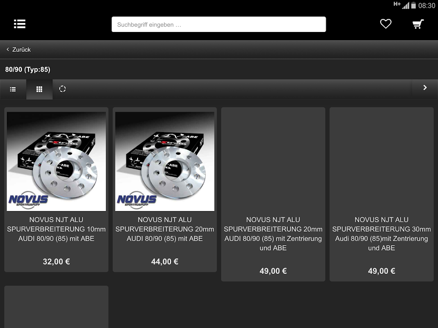Click price of 20mm Zentrierung spacer
Viewport: 438px width, 328px height.
coord(273,271)
